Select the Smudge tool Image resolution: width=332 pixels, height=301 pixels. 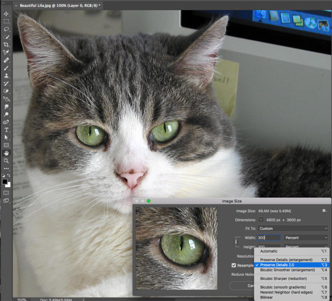pyautogui.click(x=6, y=106)
